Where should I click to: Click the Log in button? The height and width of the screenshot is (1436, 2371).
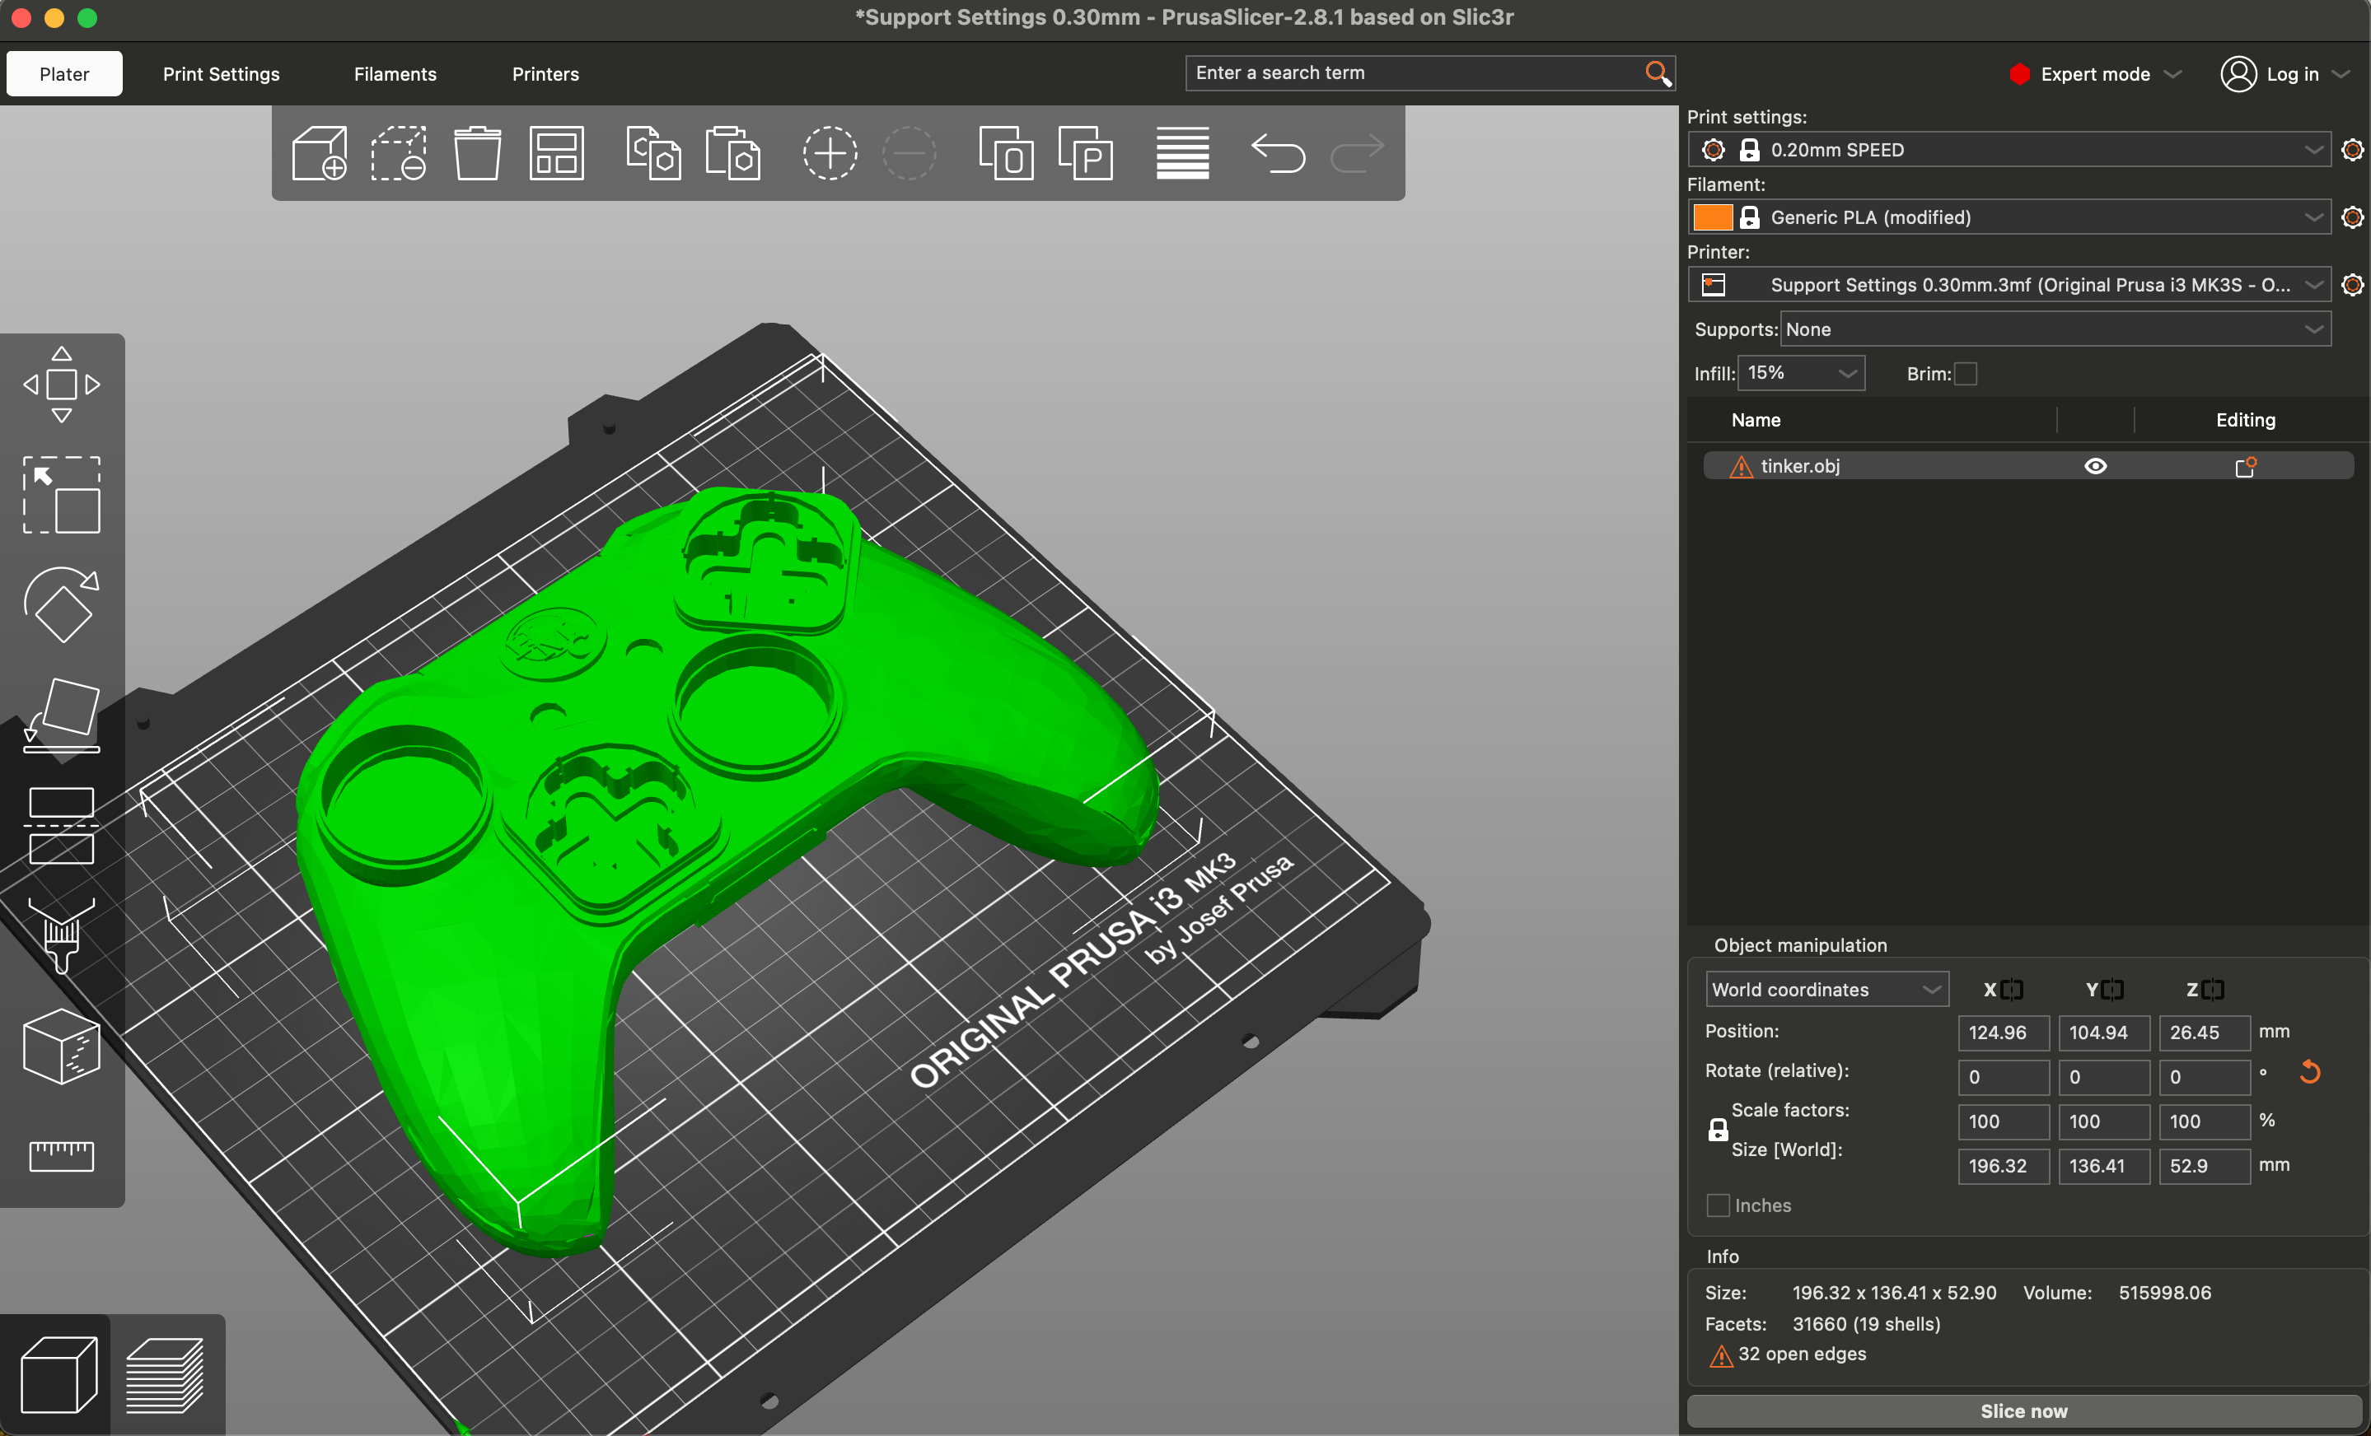click(x=2284, y=74)
